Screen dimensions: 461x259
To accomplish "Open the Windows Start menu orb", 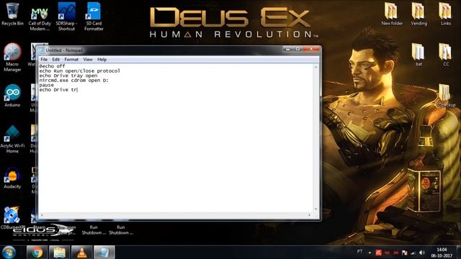I will (x=9, y=253).
